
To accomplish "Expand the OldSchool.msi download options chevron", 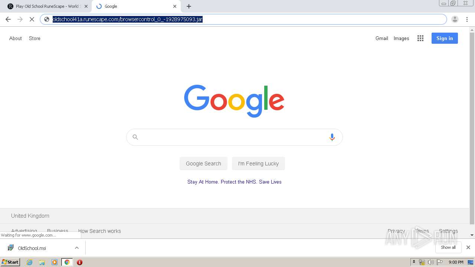I will (77, 248).
